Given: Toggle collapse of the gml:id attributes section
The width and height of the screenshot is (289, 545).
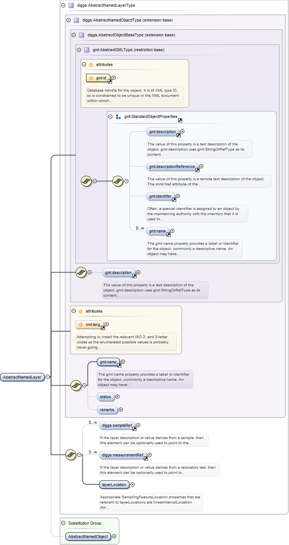Looking at the screenshot, I should (84, 65).
